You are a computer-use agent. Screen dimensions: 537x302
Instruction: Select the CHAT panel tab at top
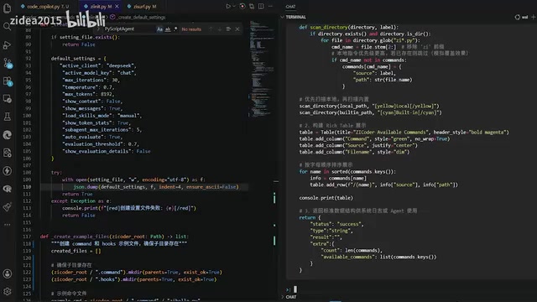[290, 6]
